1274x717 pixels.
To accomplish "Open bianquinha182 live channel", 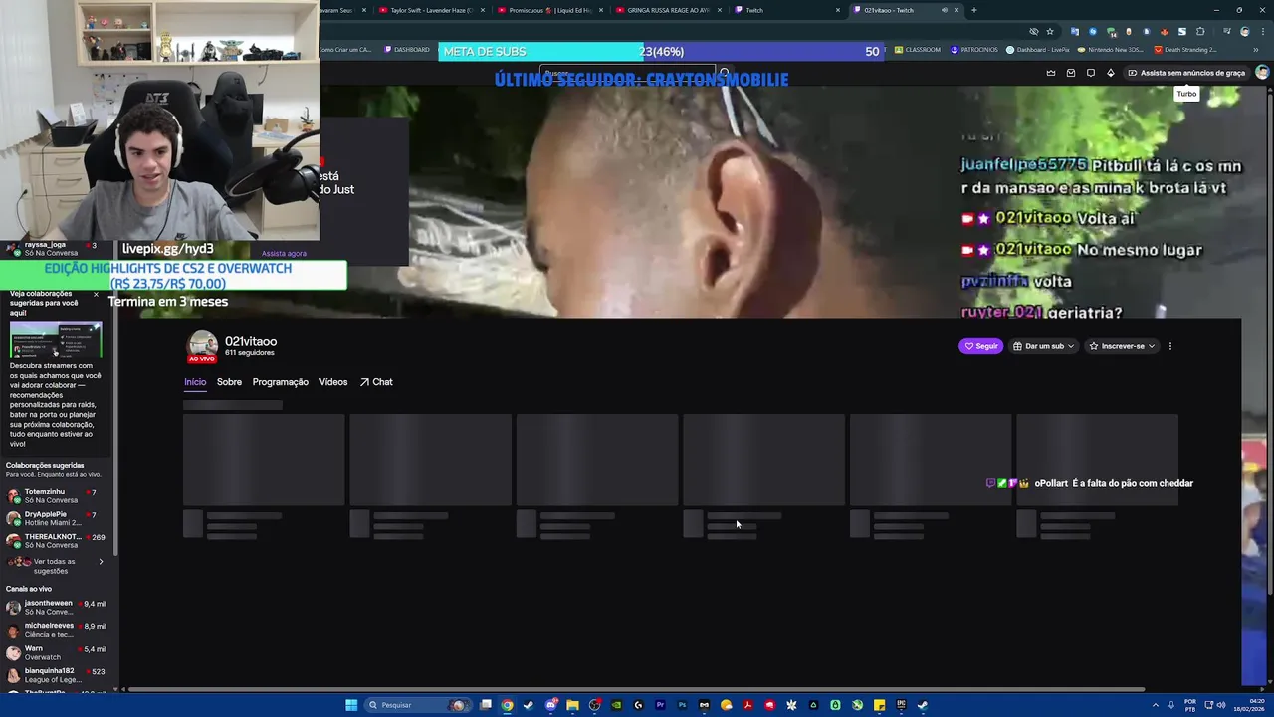I will coord(58,675).
